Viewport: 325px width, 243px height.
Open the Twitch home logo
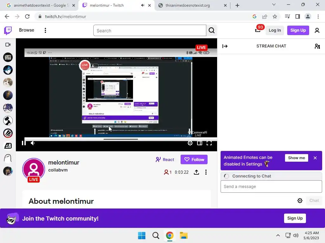pos(8,31)
